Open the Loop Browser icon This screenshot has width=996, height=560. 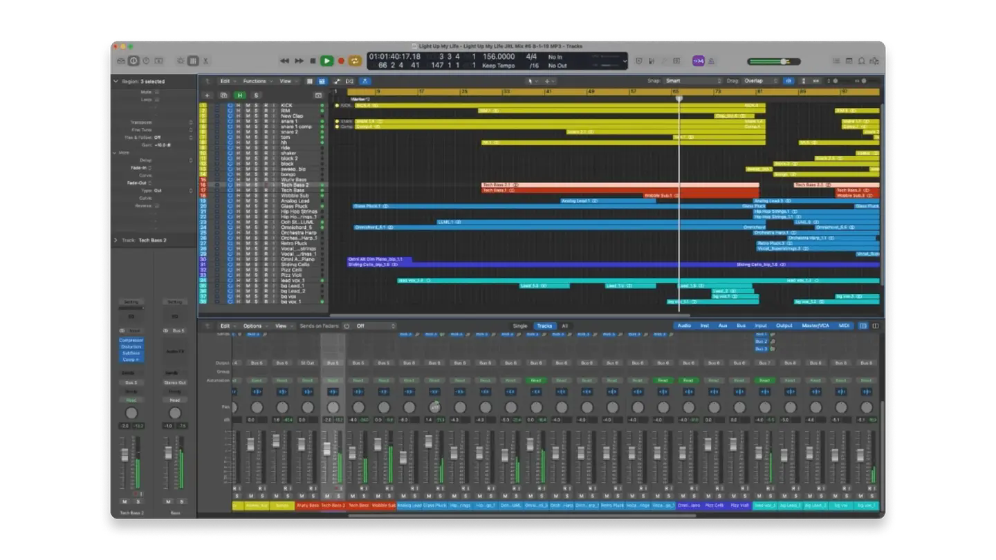click(x=862, y=61)
